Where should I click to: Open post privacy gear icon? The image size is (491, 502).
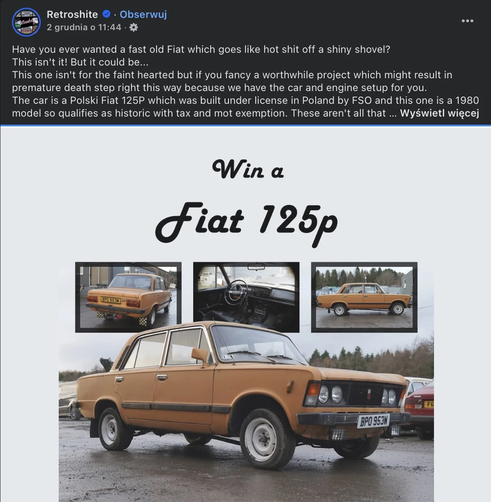click(134, 27)
